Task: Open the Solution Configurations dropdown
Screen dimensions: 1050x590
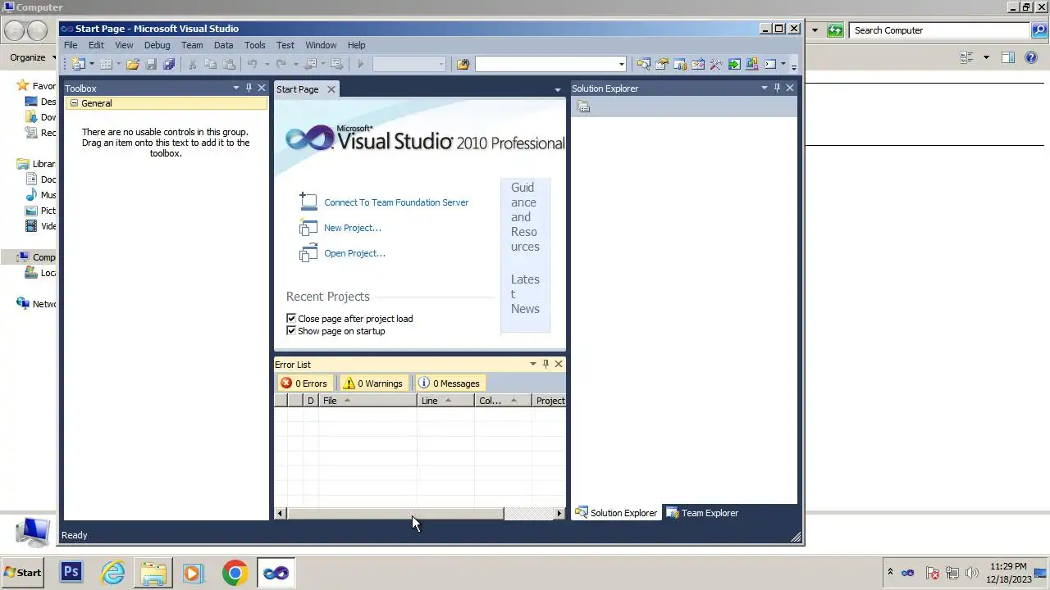Action: tap(441, 64)
